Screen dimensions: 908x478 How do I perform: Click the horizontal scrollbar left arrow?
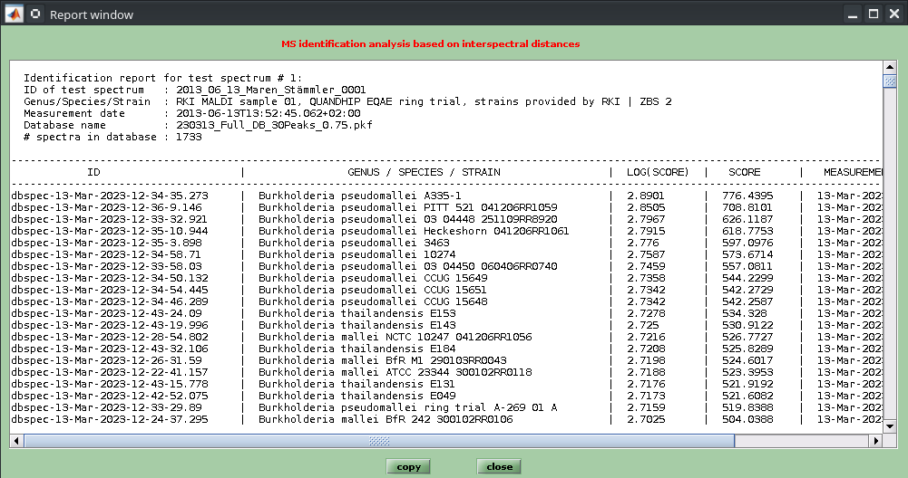tap(16, 441)
